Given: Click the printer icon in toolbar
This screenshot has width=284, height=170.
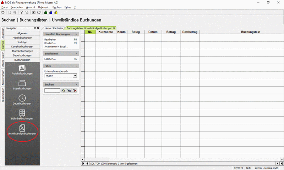Looking at the screenshot, I should click(x=10, y=12).
